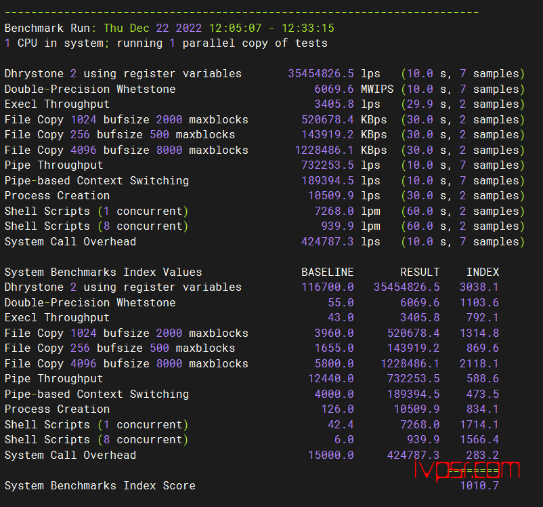Click value '143919.2' followed by KBps
The width and height of the screenshot is (543, 507).
(x=328, y=135)
